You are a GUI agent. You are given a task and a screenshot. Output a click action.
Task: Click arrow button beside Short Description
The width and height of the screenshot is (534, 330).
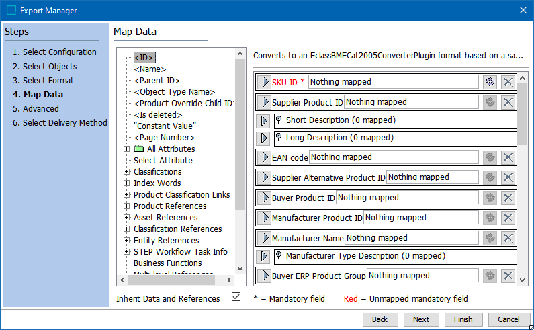[x=264, y=121]
